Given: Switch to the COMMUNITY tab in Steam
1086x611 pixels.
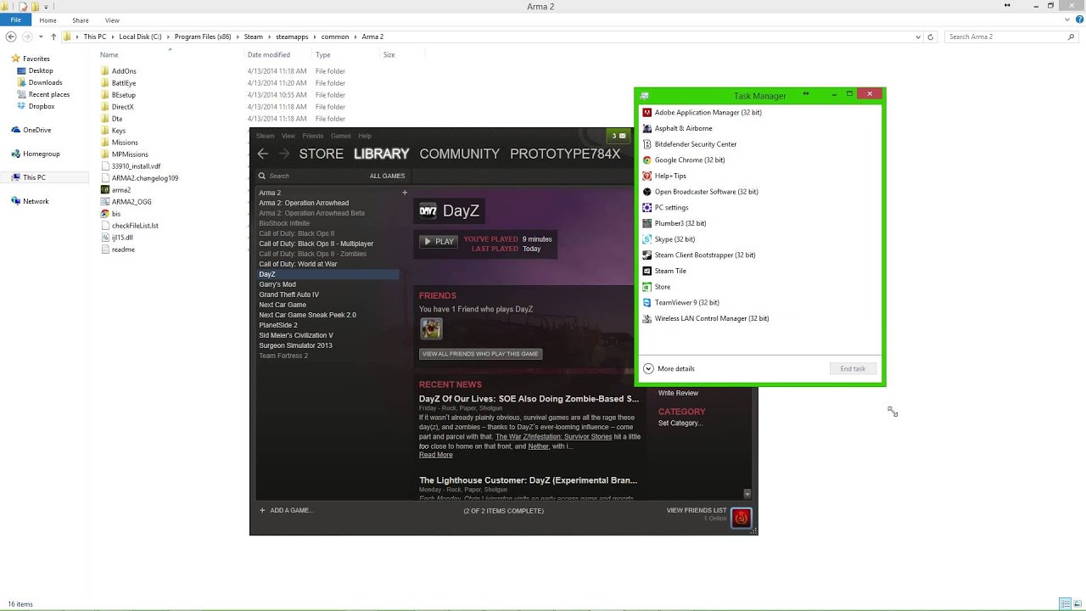Looking at the screenshot, I should 459,154.
